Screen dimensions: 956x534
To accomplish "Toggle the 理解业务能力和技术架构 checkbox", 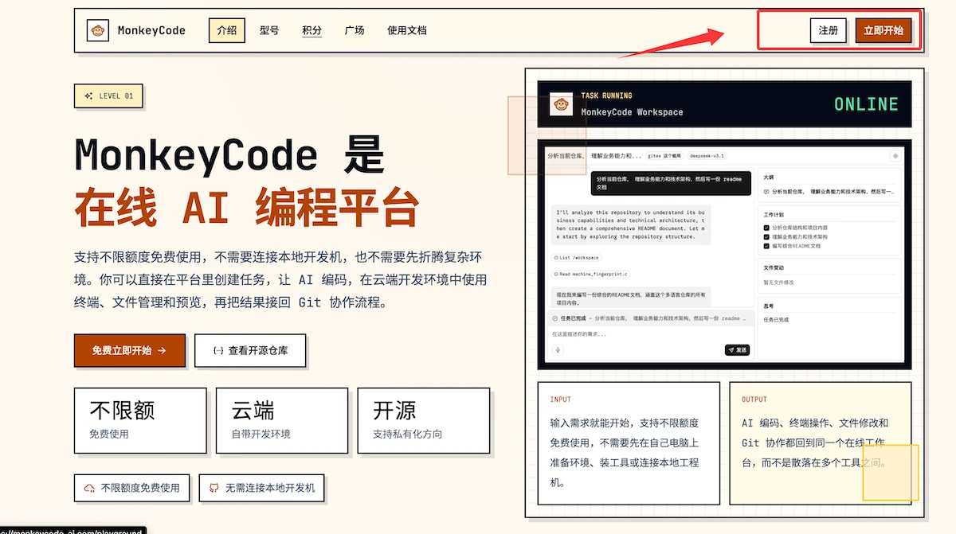I will coord(766,237).
